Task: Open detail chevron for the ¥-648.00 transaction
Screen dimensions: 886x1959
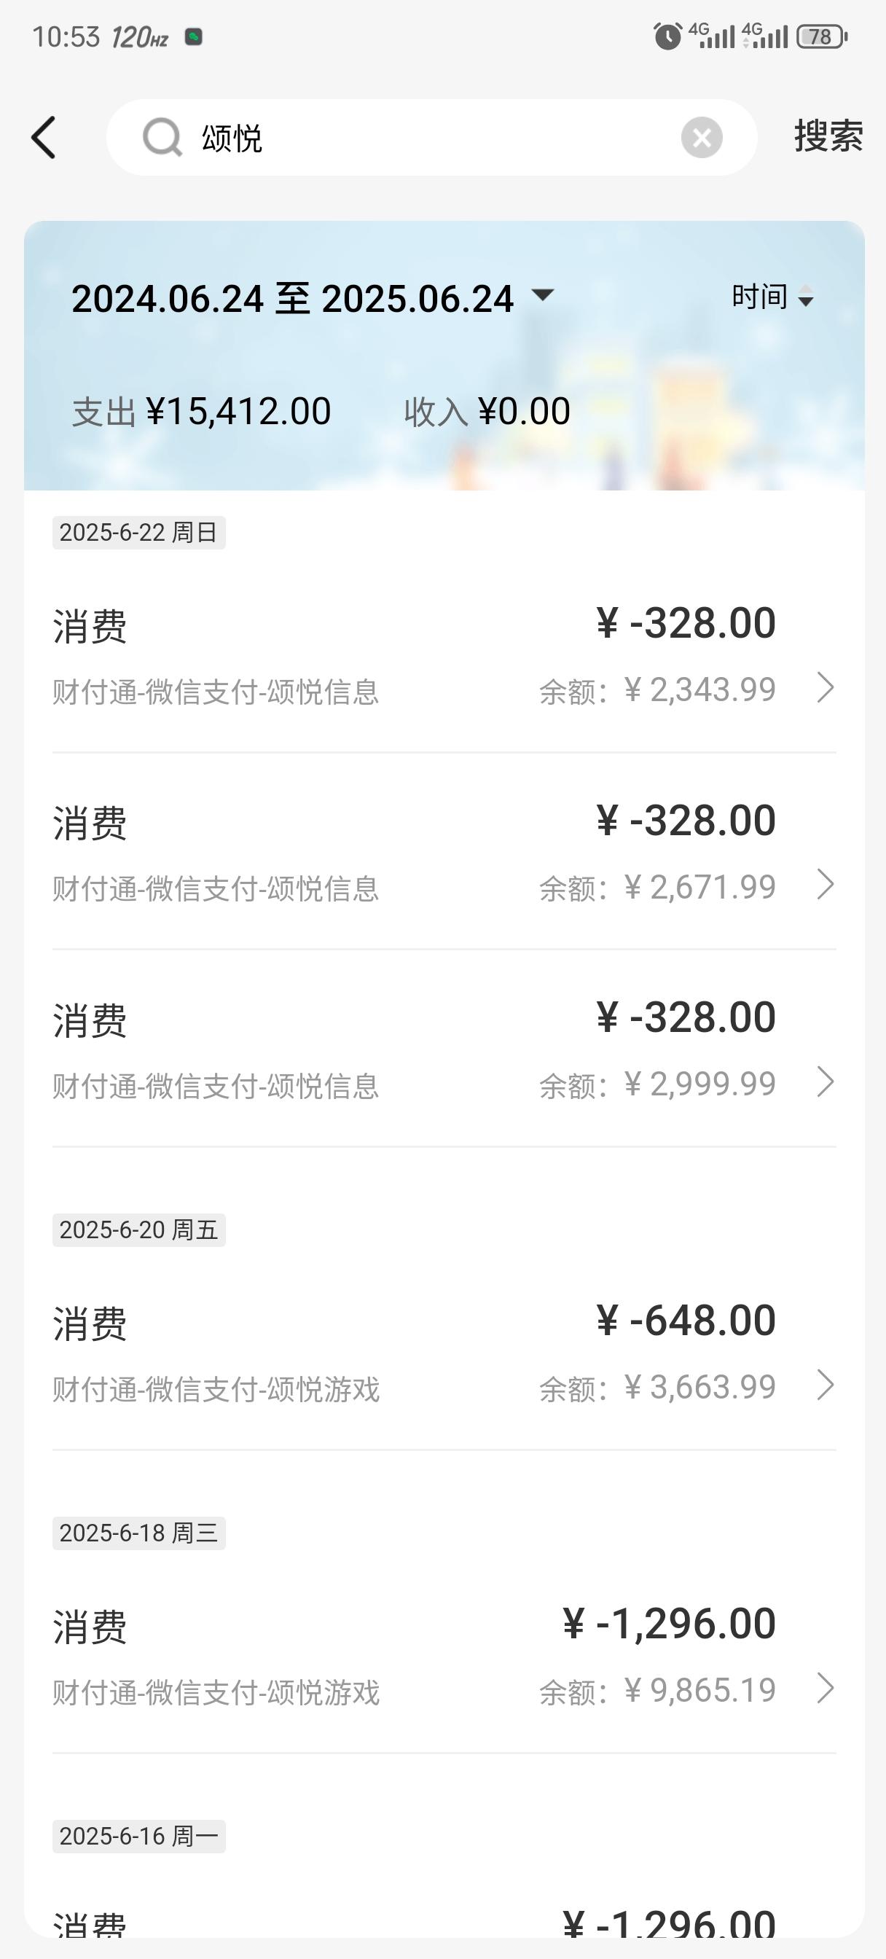Action: pyautogui.click(x=825, y=1385)
